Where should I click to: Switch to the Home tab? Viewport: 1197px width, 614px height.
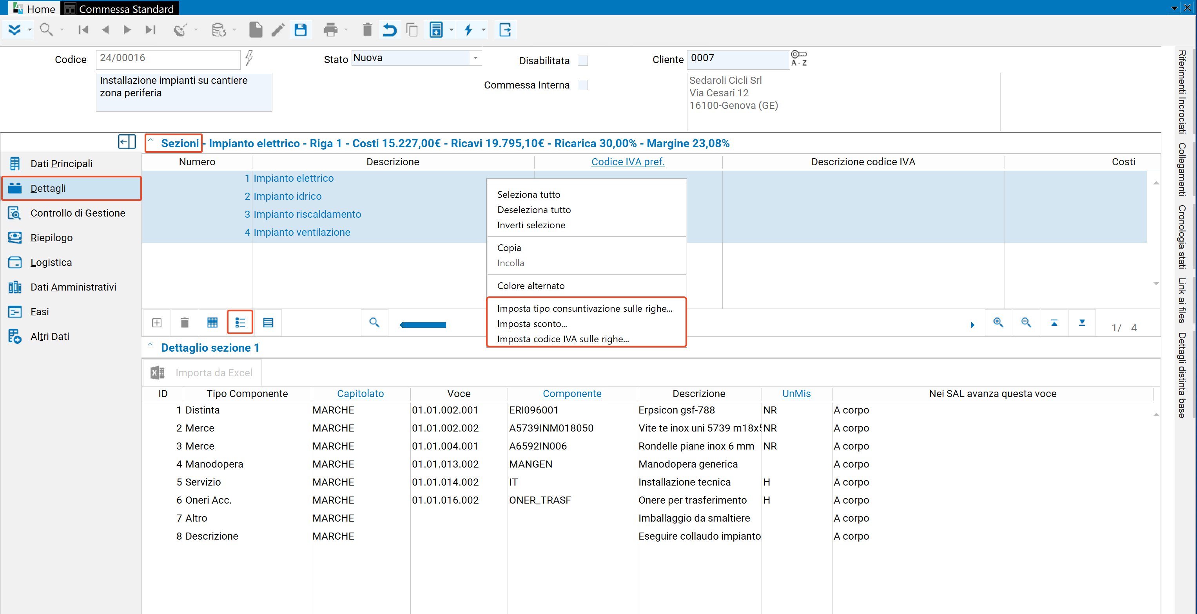34,9
